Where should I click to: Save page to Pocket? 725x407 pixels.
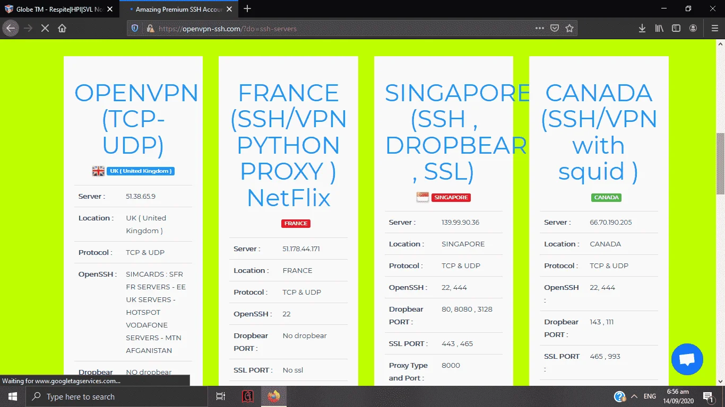[555, 29]
